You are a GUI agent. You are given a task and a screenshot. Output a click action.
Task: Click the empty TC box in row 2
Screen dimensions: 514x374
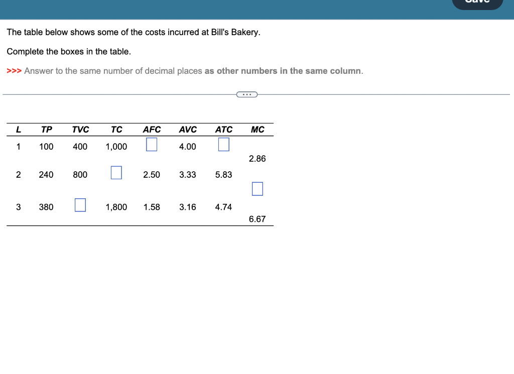coord(116,173)
